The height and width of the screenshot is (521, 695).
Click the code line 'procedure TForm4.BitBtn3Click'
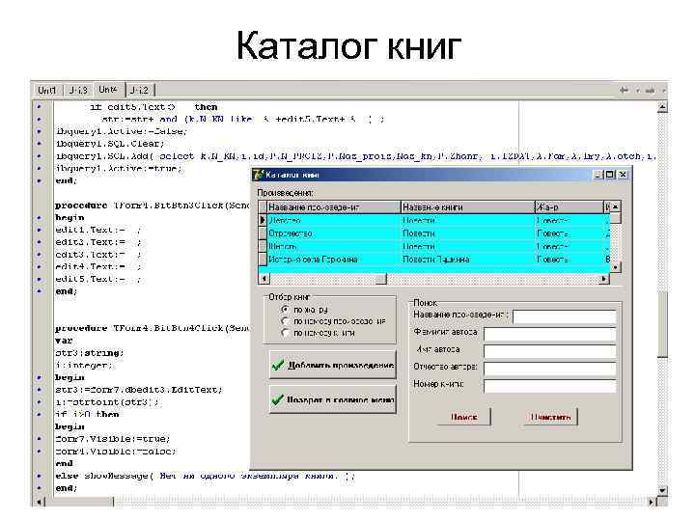click(x=153, y=206)
